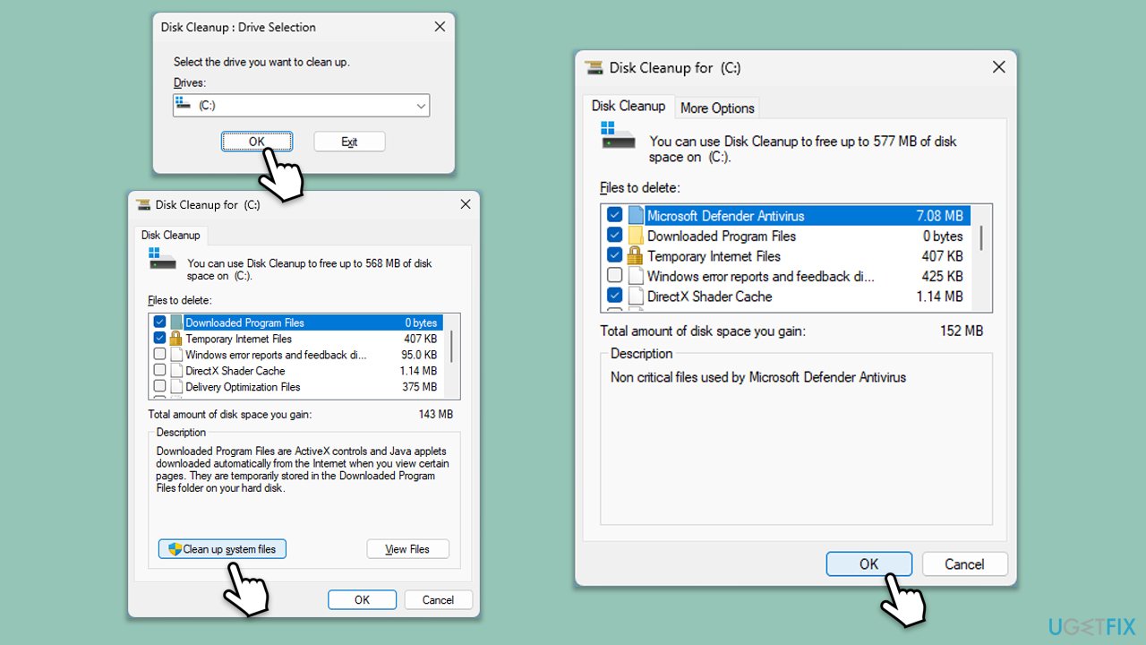Click the DirectX Shader Cache file icon
The height and width of the screenshot is (645, 1146).
[637, 296]
